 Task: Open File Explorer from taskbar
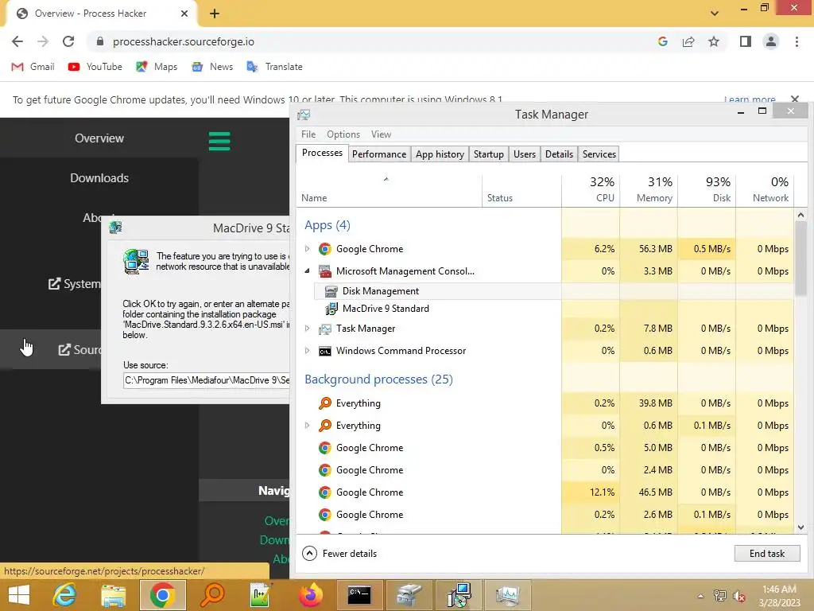113,595
